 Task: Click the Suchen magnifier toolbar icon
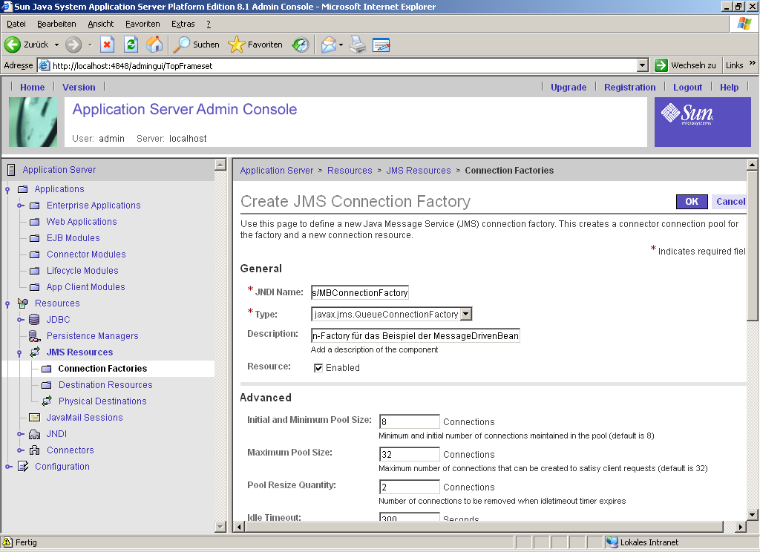pos(182,45)
